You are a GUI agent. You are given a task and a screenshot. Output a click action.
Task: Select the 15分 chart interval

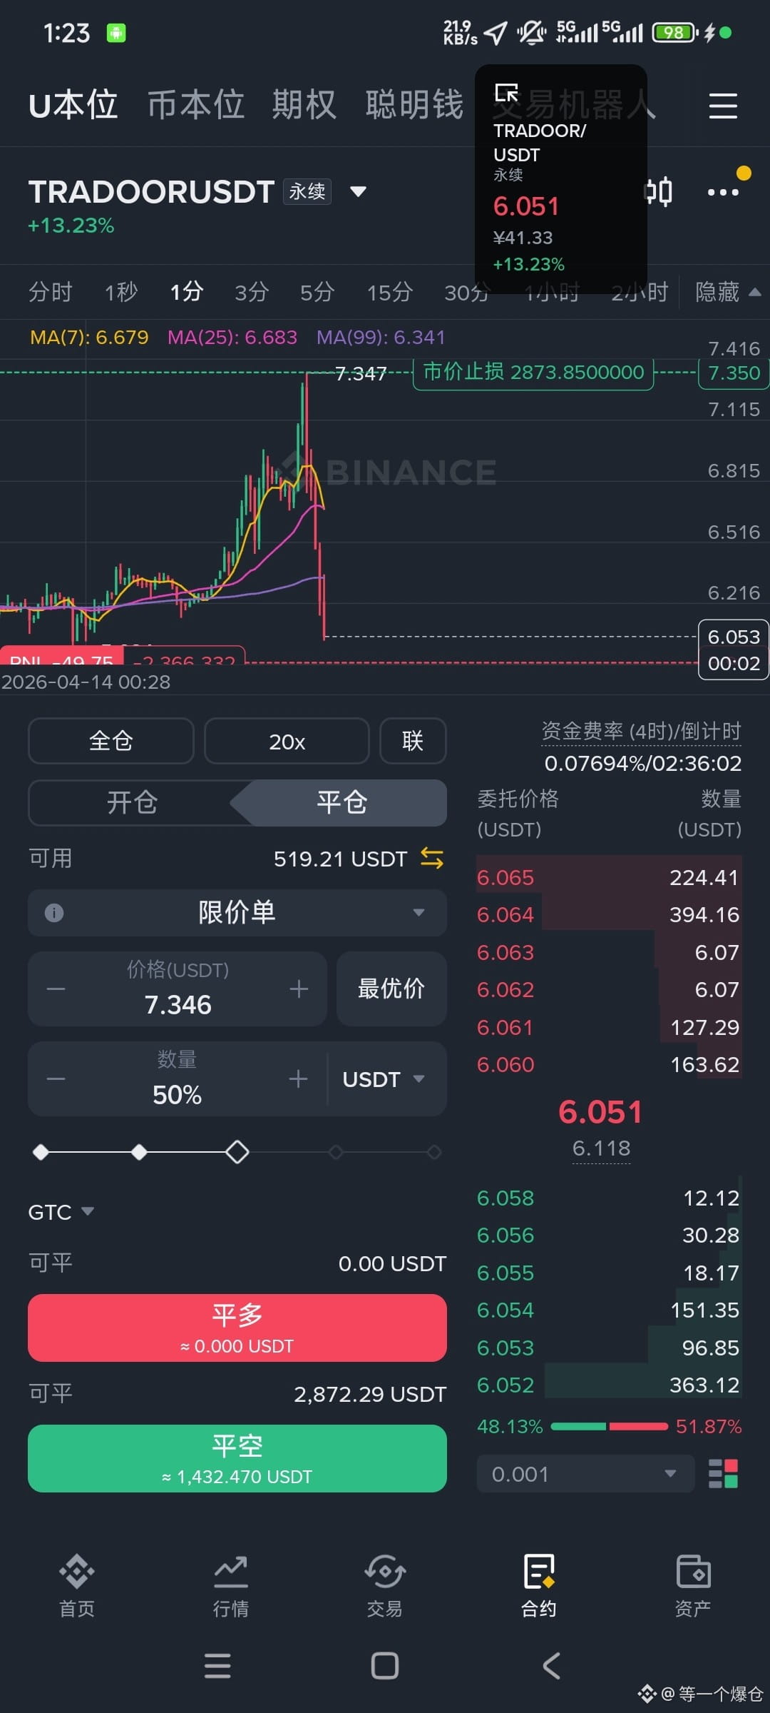point(390,292)
